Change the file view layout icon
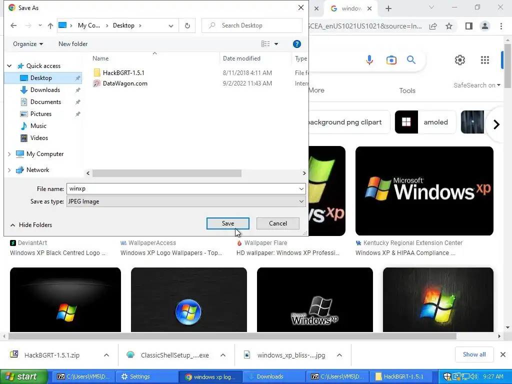 pos(265,44)
